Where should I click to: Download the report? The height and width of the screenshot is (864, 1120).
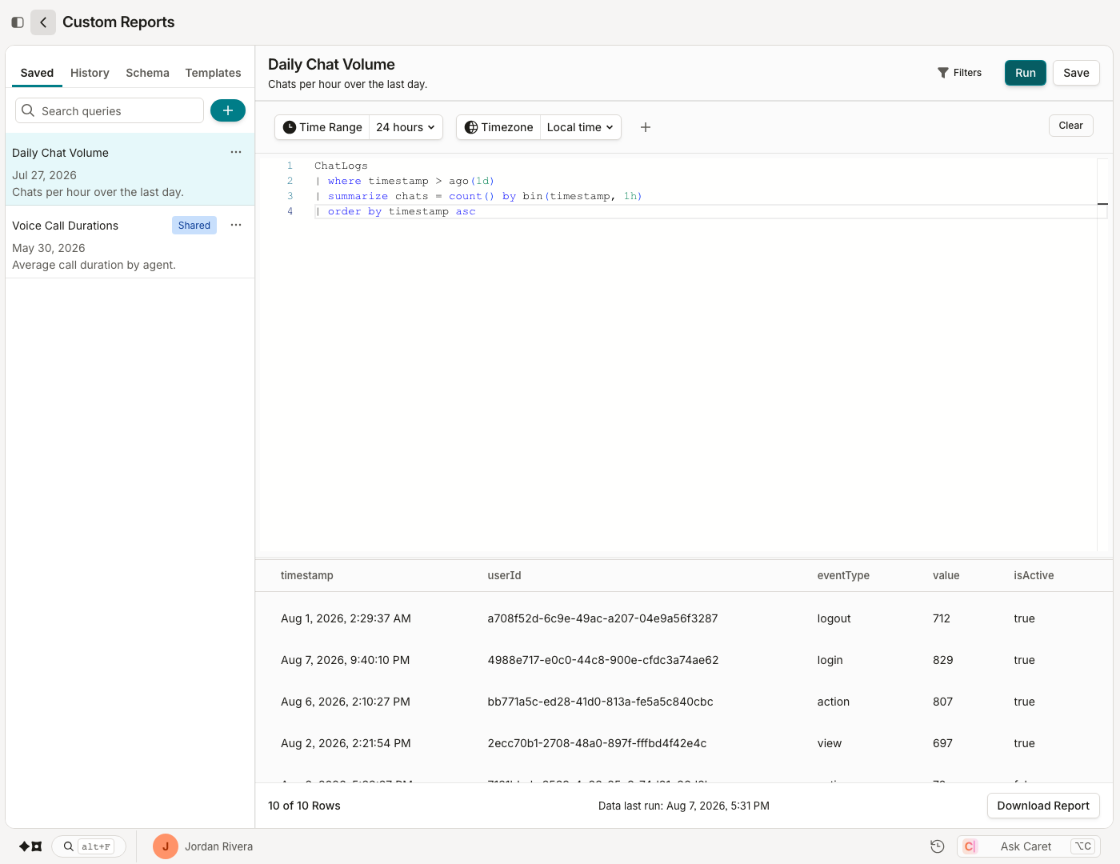(x=1043, y=806)
